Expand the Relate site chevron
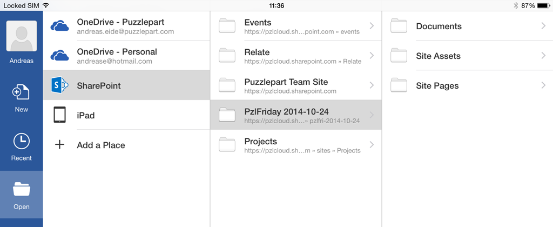Viewport: 553px width, 227px height. pos(372,56)
